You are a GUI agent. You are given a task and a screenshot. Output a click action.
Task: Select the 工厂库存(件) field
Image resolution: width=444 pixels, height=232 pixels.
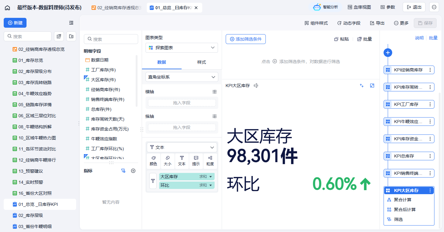click(x=103, y=70)
